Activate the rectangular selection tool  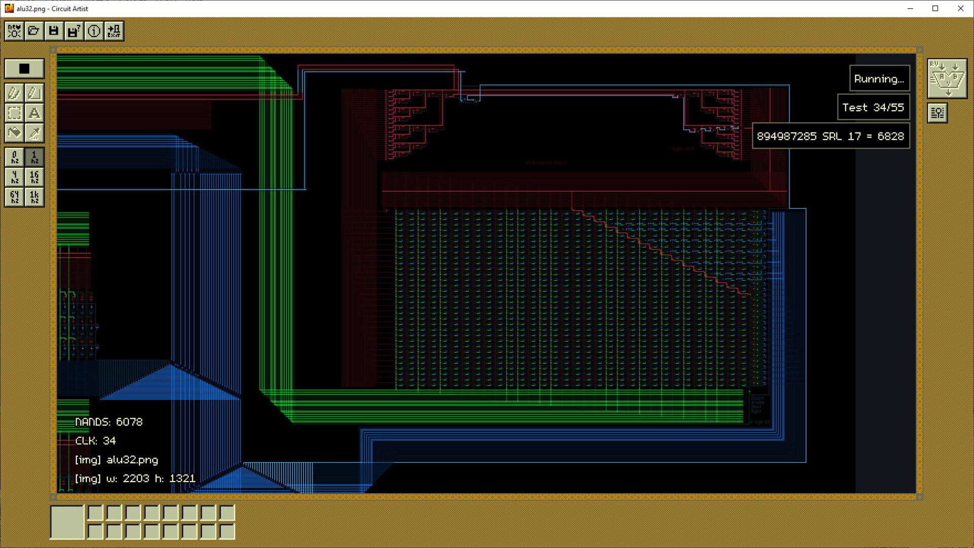tap(14, 114)
